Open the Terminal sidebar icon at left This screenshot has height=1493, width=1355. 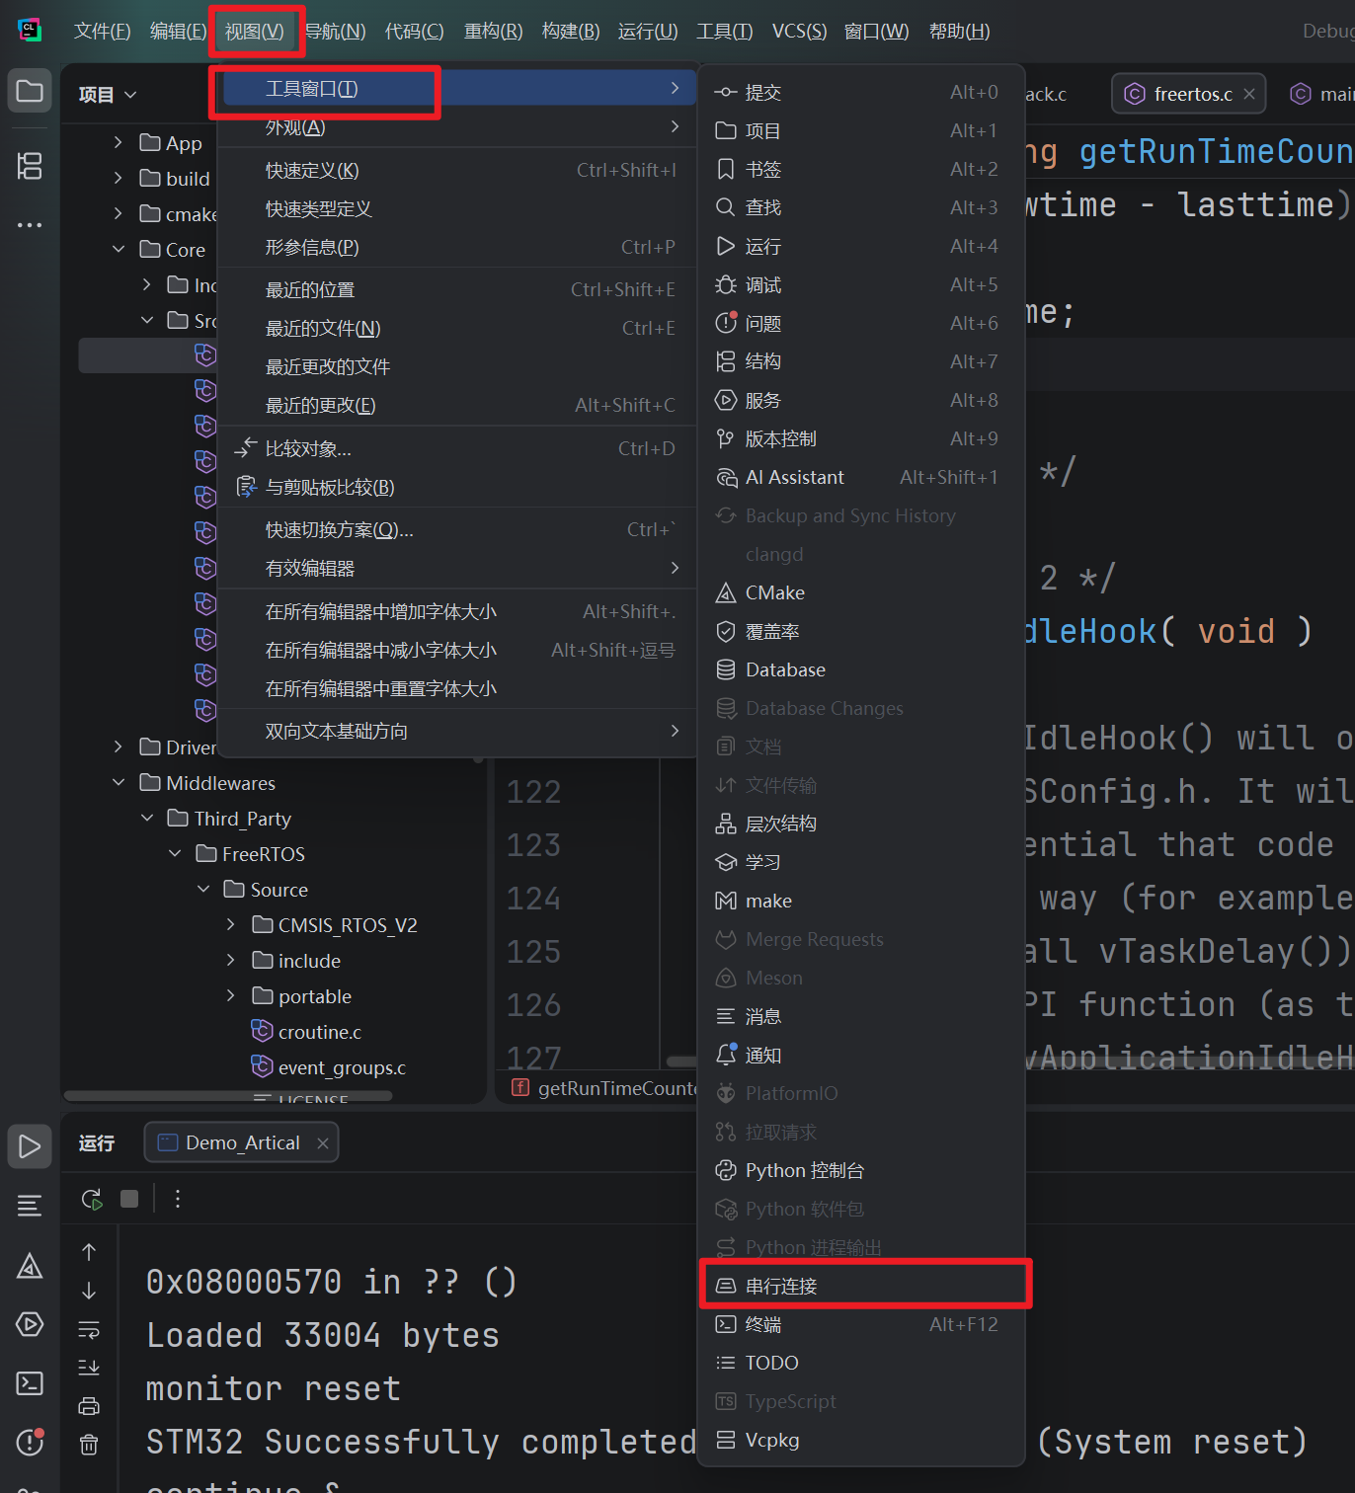[30, 1383]
